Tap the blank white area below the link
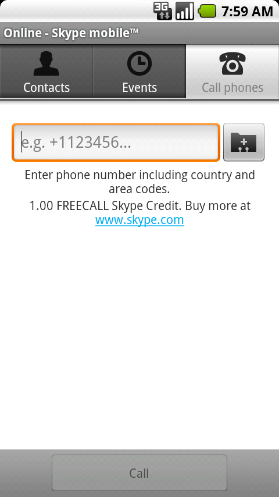 (x=139, y=336)
